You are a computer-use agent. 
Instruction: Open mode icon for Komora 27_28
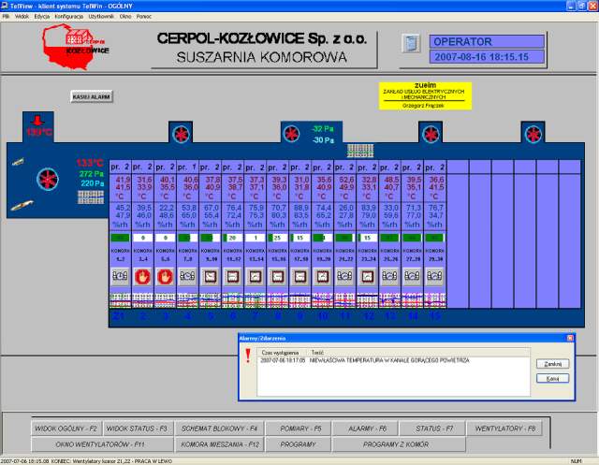coord(412,276)
